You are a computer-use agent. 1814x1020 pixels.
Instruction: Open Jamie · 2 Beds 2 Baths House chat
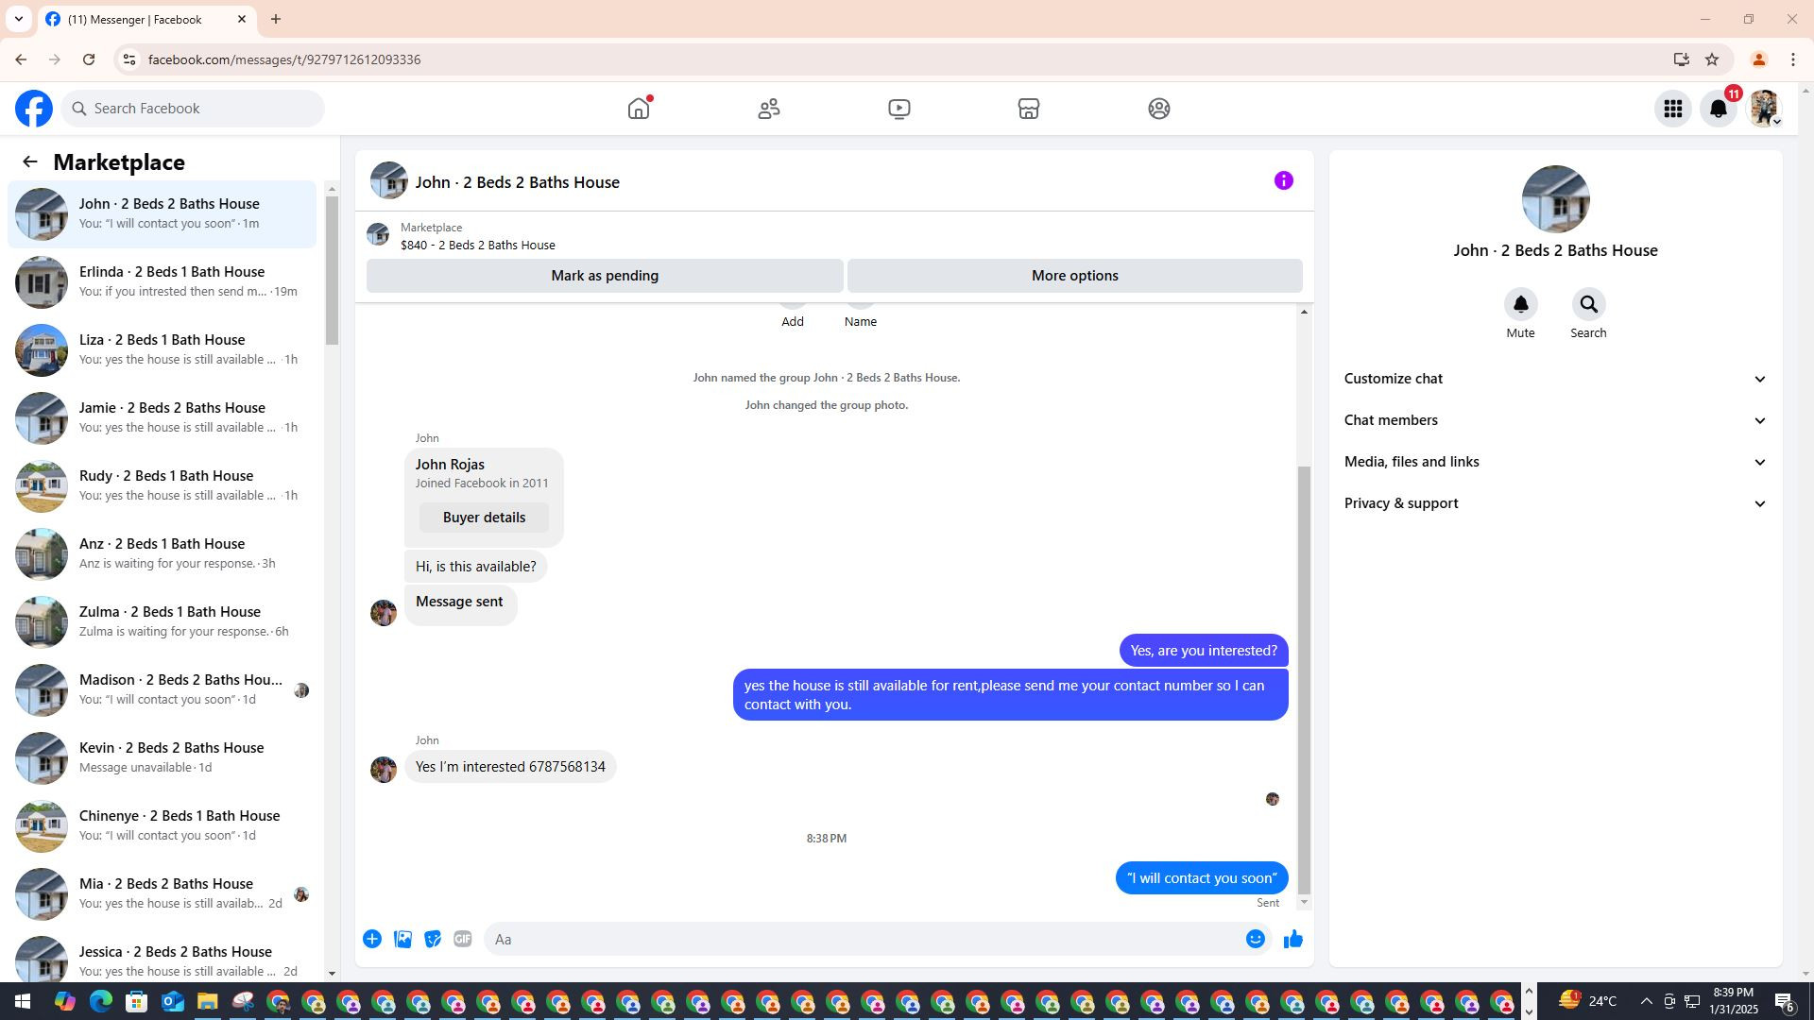click(163, 418)
